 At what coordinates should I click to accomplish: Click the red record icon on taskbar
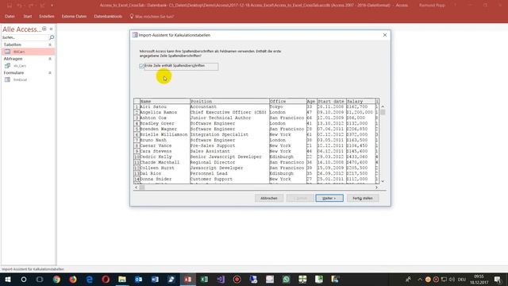tap(237, 279)
